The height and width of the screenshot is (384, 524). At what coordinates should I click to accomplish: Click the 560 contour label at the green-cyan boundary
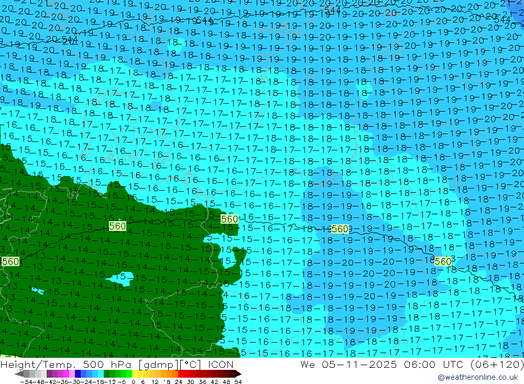click(230, 219)
